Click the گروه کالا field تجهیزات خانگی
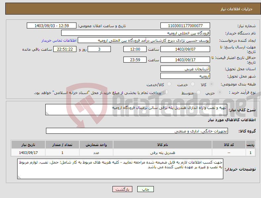Viewport: 261px width, 198px height. [x=137, y=131]
